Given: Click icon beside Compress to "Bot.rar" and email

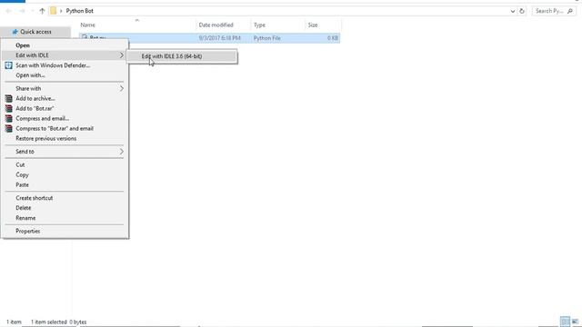Looking at the screenshot, I should tap(8, 128).
